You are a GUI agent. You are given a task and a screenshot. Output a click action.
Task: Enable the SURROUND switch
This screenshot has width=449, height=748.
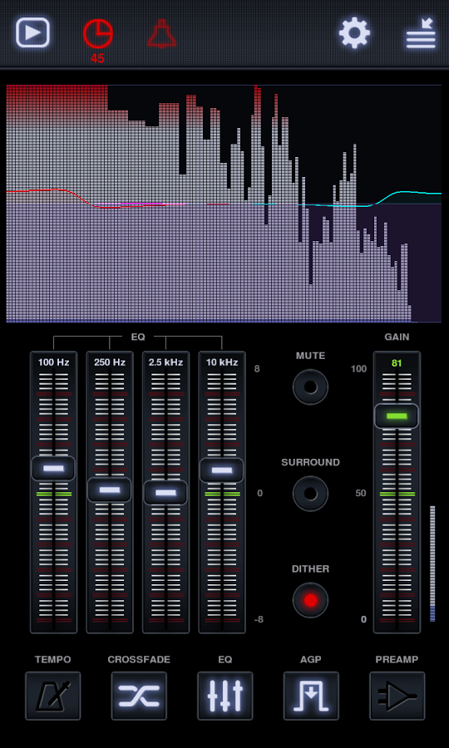click(311, 493)
